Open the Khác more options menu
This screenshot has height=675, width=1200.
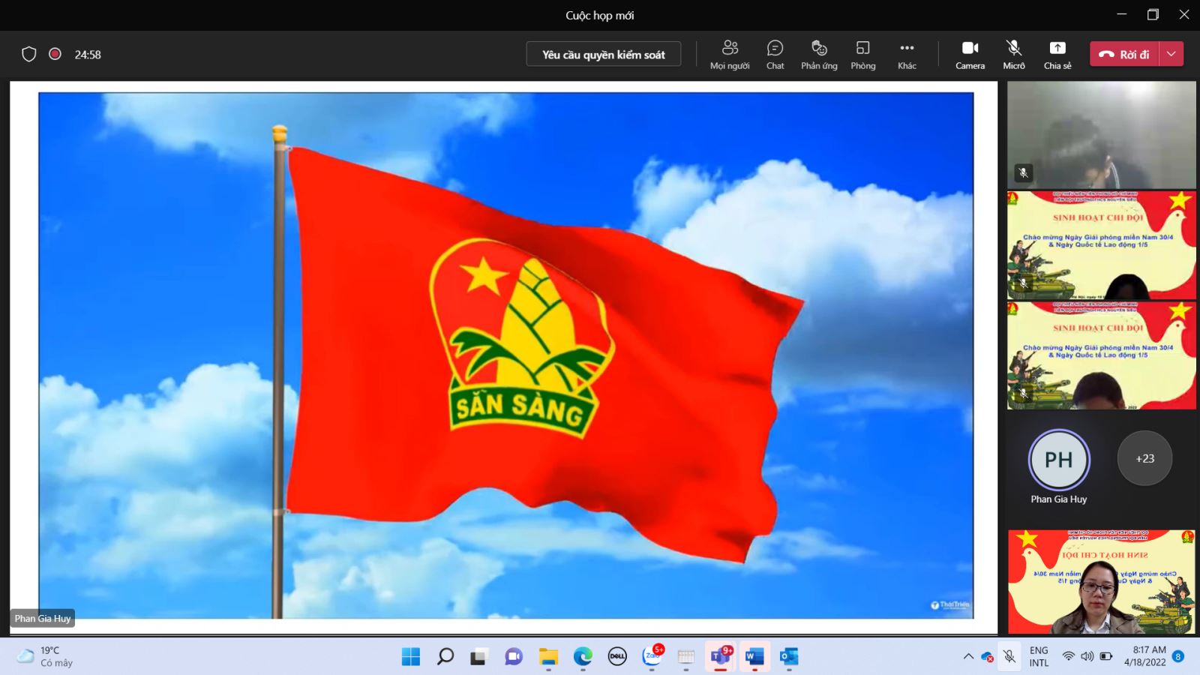click(907, 55)
